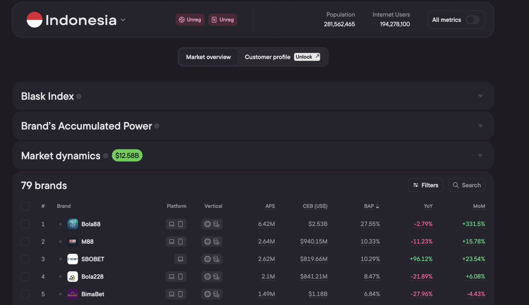
Task: Click the SBOBET brand logo icon
Action: [x=73, y=259]
